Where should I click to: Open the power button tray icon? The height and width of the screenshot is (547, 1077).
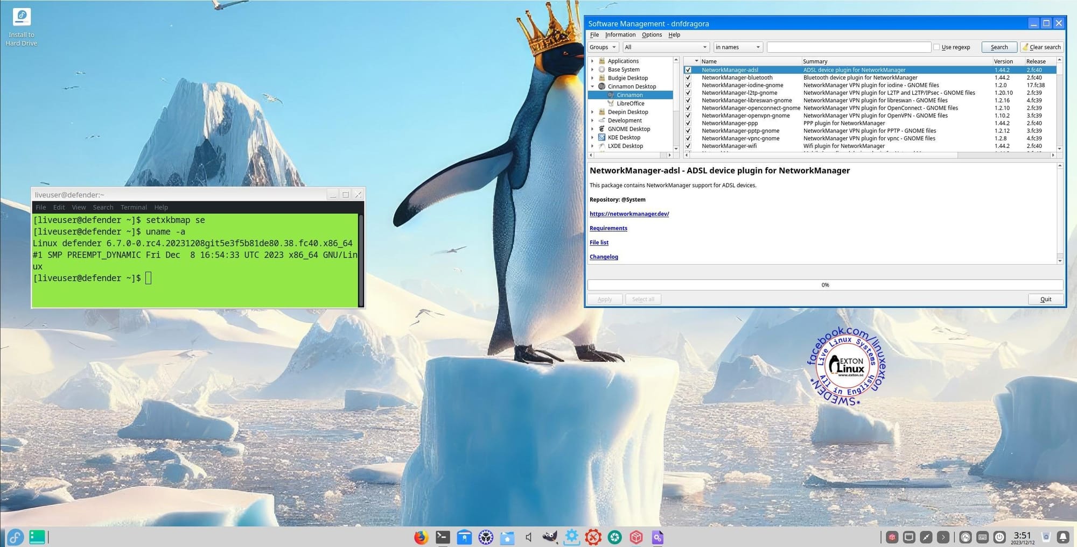pos(999,537)
